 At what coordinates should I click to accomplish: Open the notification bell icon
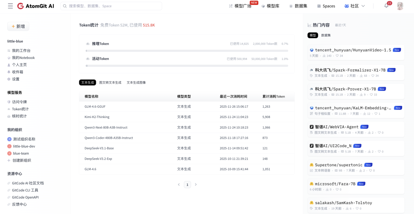(386, 6)
